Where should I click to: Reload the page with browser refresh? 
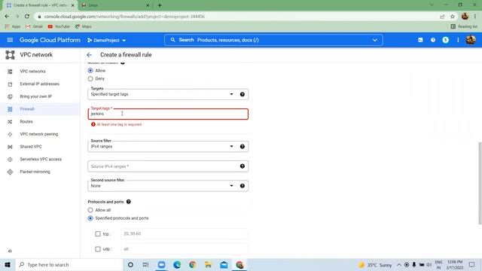coord(27,17)
